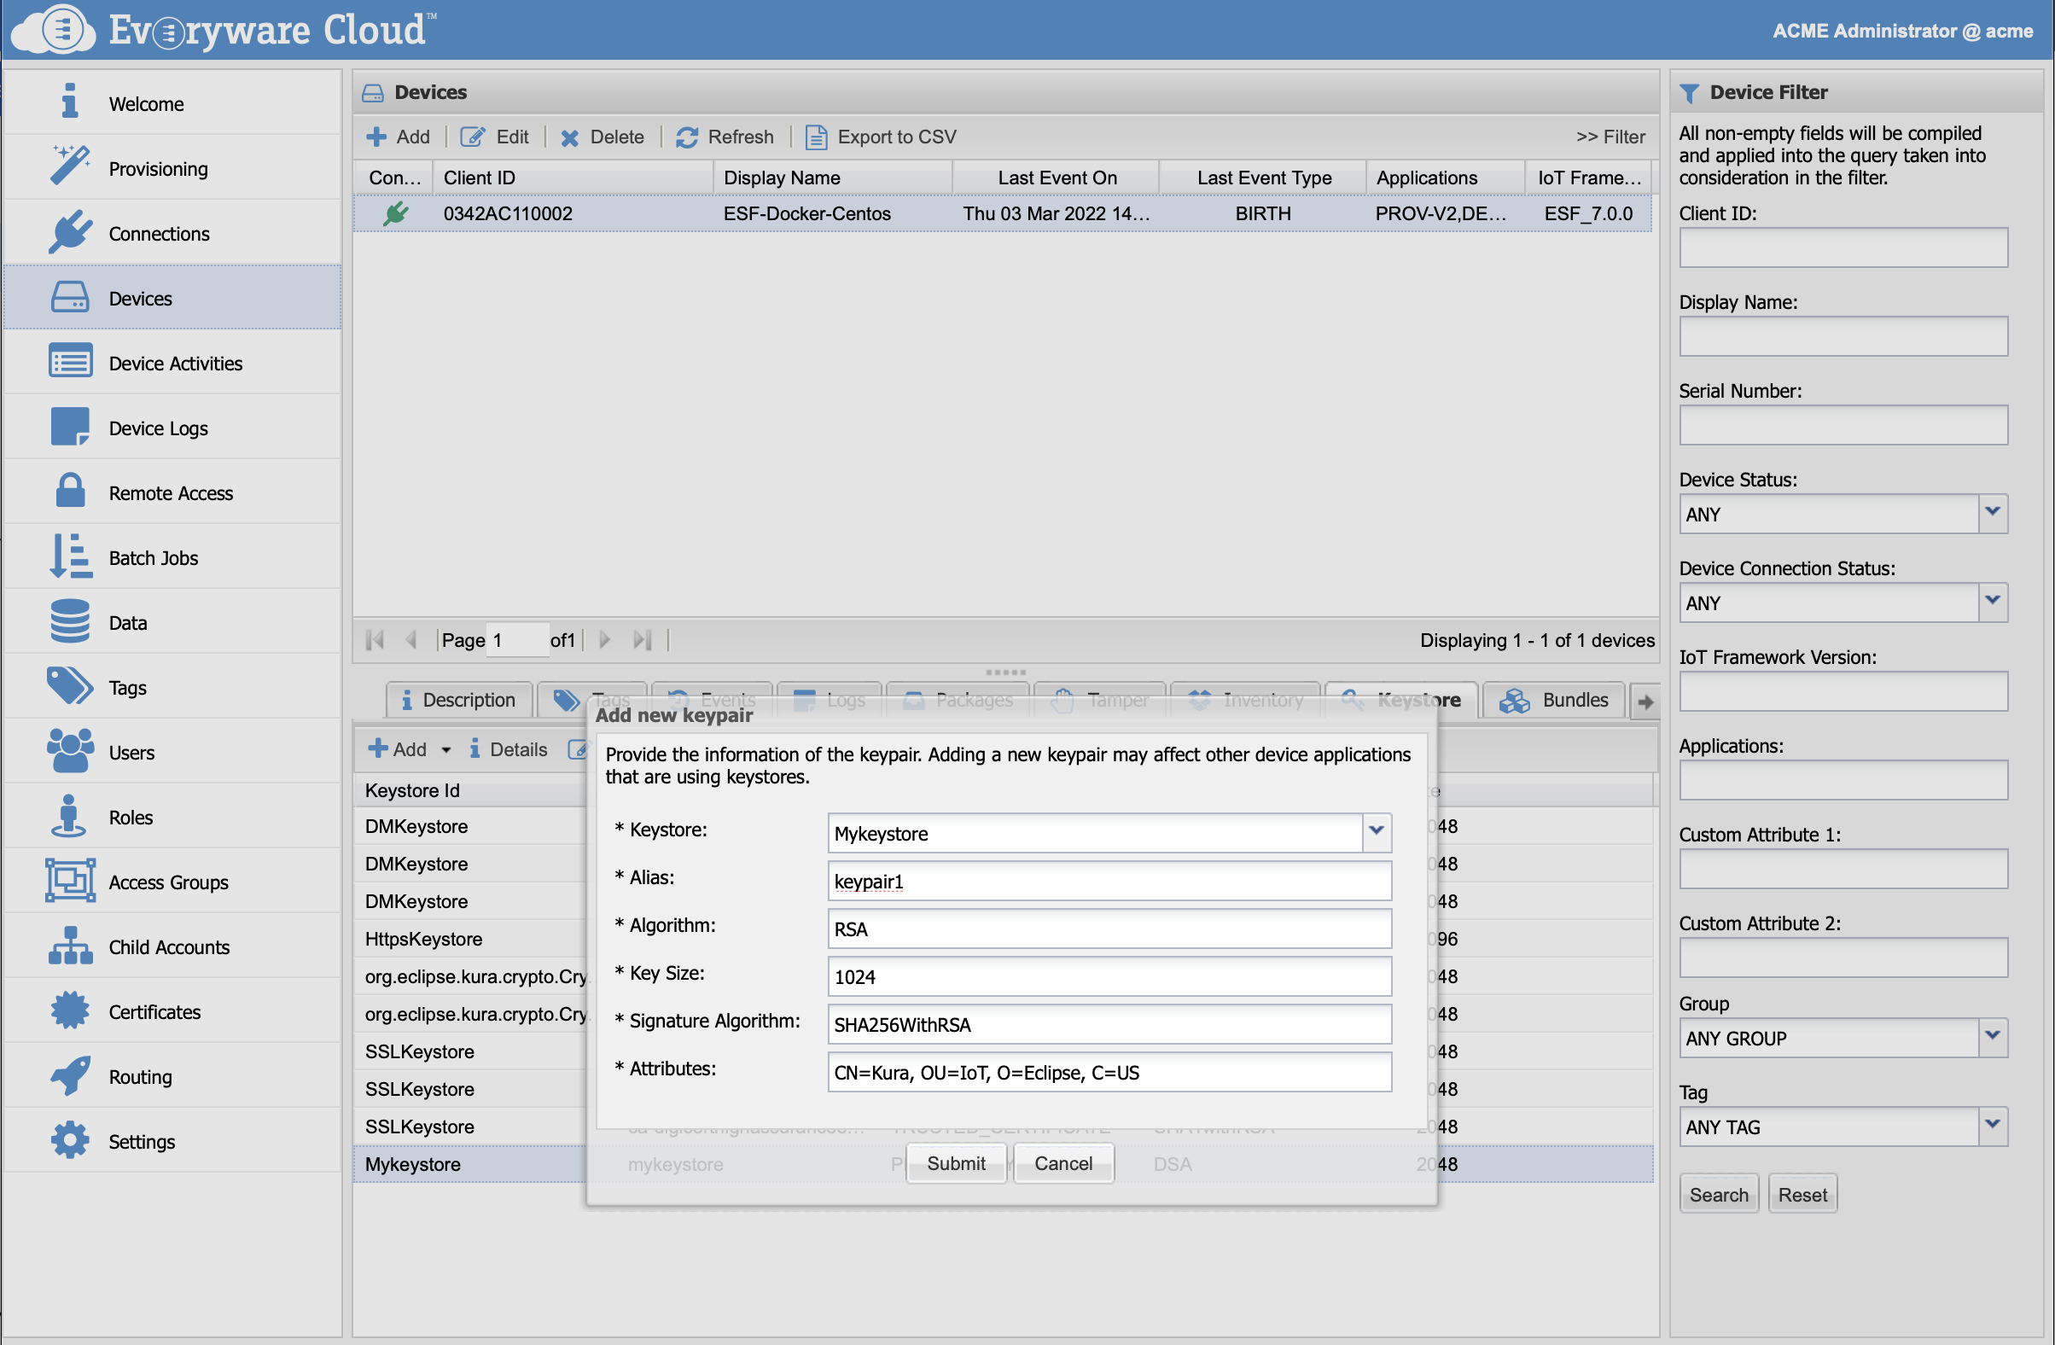This screenshot has height=1345, width=2055.
Task: Export devices to CSV
Action: tap(881, 137)
